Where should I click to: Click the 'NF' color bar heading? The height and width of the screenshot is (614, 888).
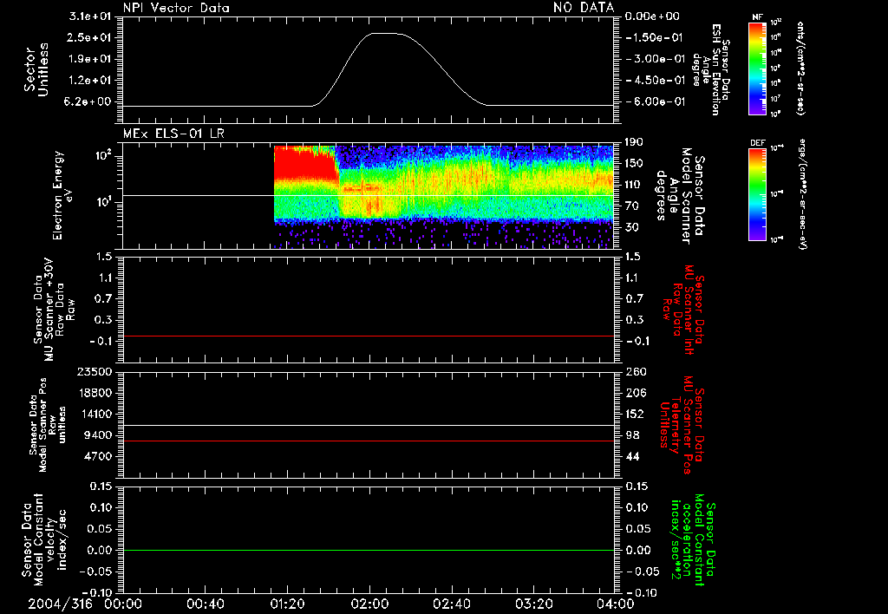pos(757,17)
